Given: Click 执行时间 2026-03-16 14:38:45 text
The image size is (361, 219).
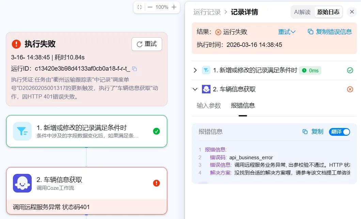Looking at the screenshot, I should (x=239, y=45).
